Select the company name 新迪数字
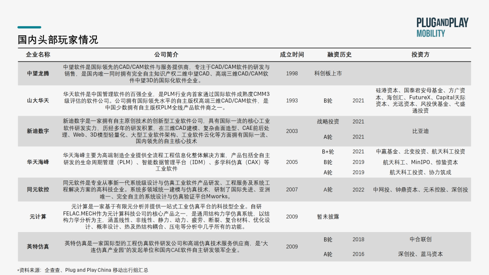This screenshot has width=489, height=275. click(38, 131)
